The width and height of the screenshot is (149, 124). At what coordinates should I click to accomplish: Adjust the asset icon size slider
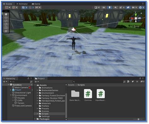[138, 119]
